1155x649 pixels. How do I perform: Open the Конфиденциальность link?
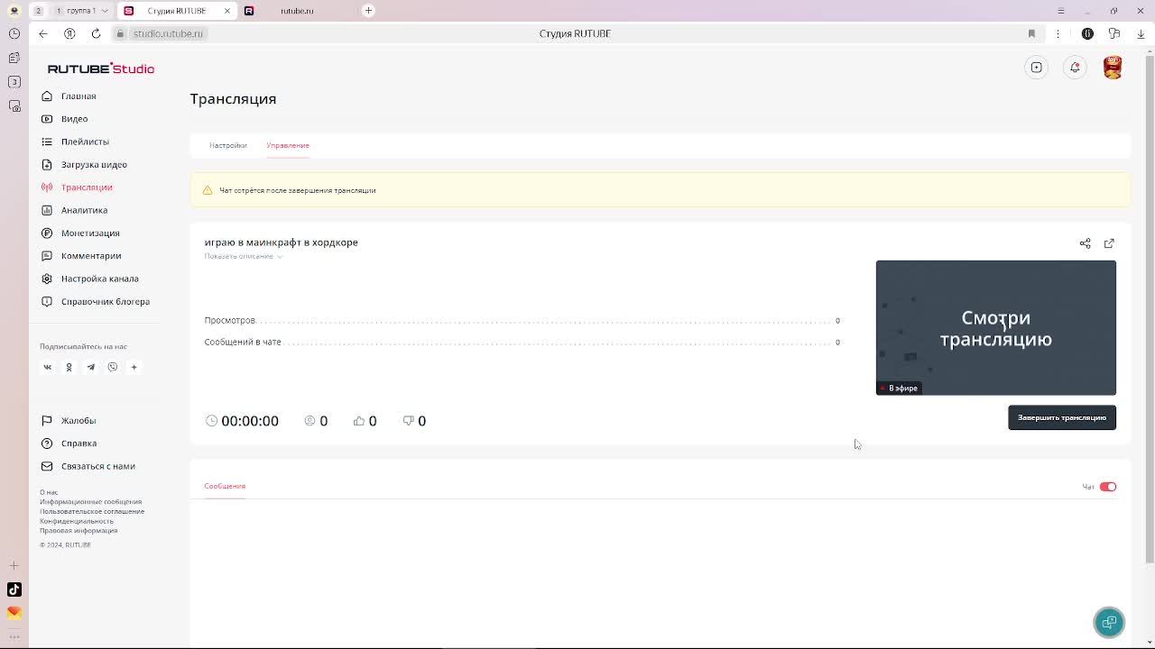click(77, 521)
